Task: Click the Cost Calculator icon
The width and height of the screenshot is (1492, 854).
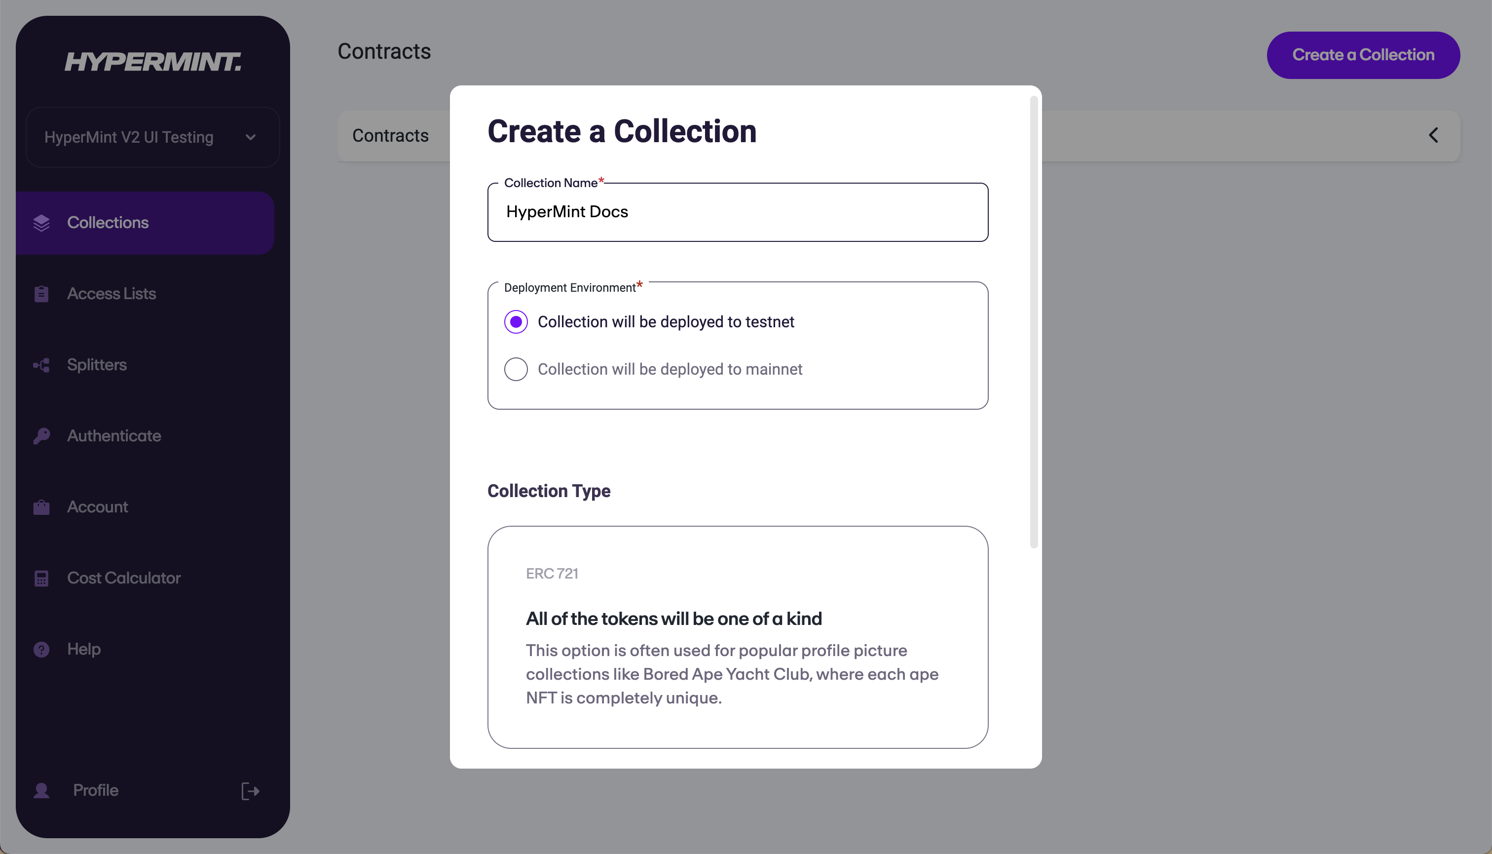Action: pos(41,579)
